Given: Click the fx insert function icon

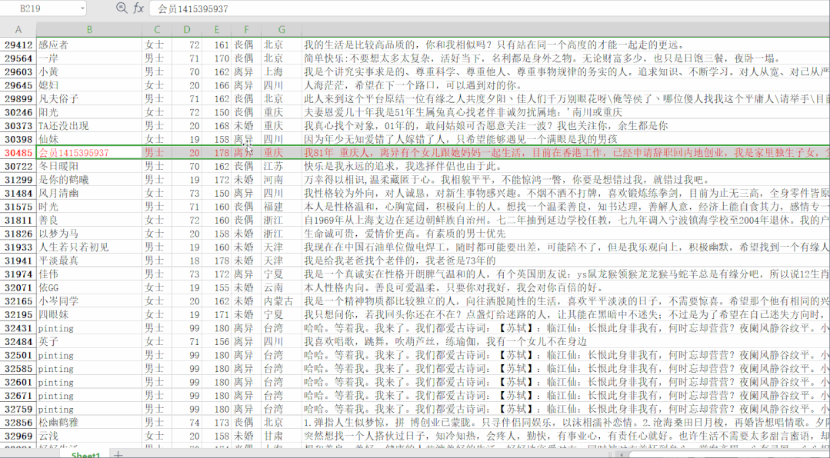Looking at the screenshot, I should point(138,8).
